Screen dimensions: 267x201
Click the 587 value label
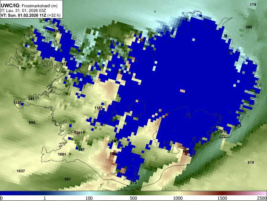tap(68, 179)
